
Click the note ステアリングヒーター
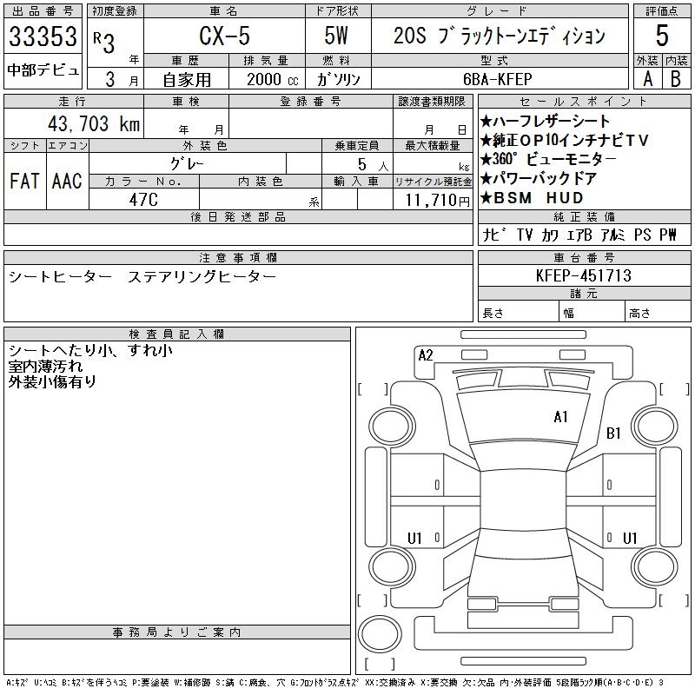pyautogui.click(x=202, y=277)
